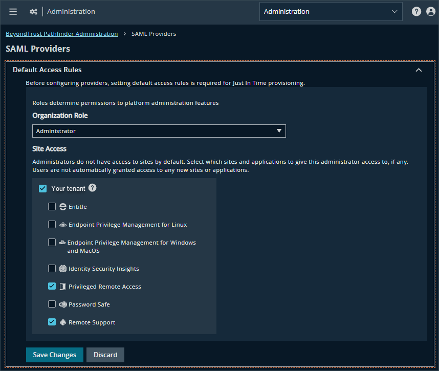Open the help question mark icon in header
439x371 pixels.
(416, 11)
